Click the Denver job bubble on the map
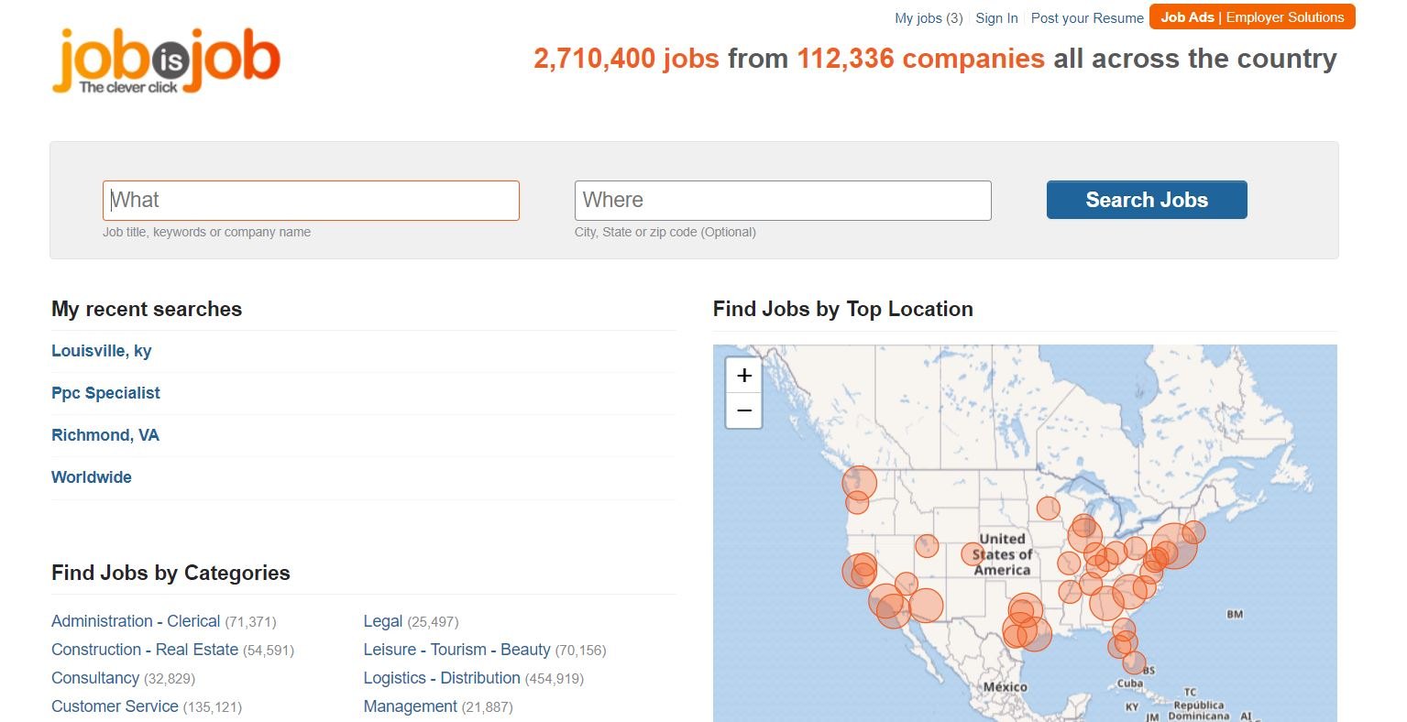The image size is (1407, 722). [973, 553]
